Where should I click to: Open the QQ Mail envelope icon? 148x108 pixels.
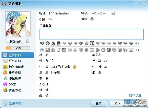pos(92,50)
